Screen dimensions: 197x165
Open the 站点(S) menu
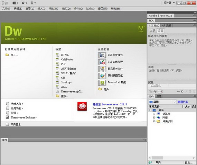(x=90, y=9)
